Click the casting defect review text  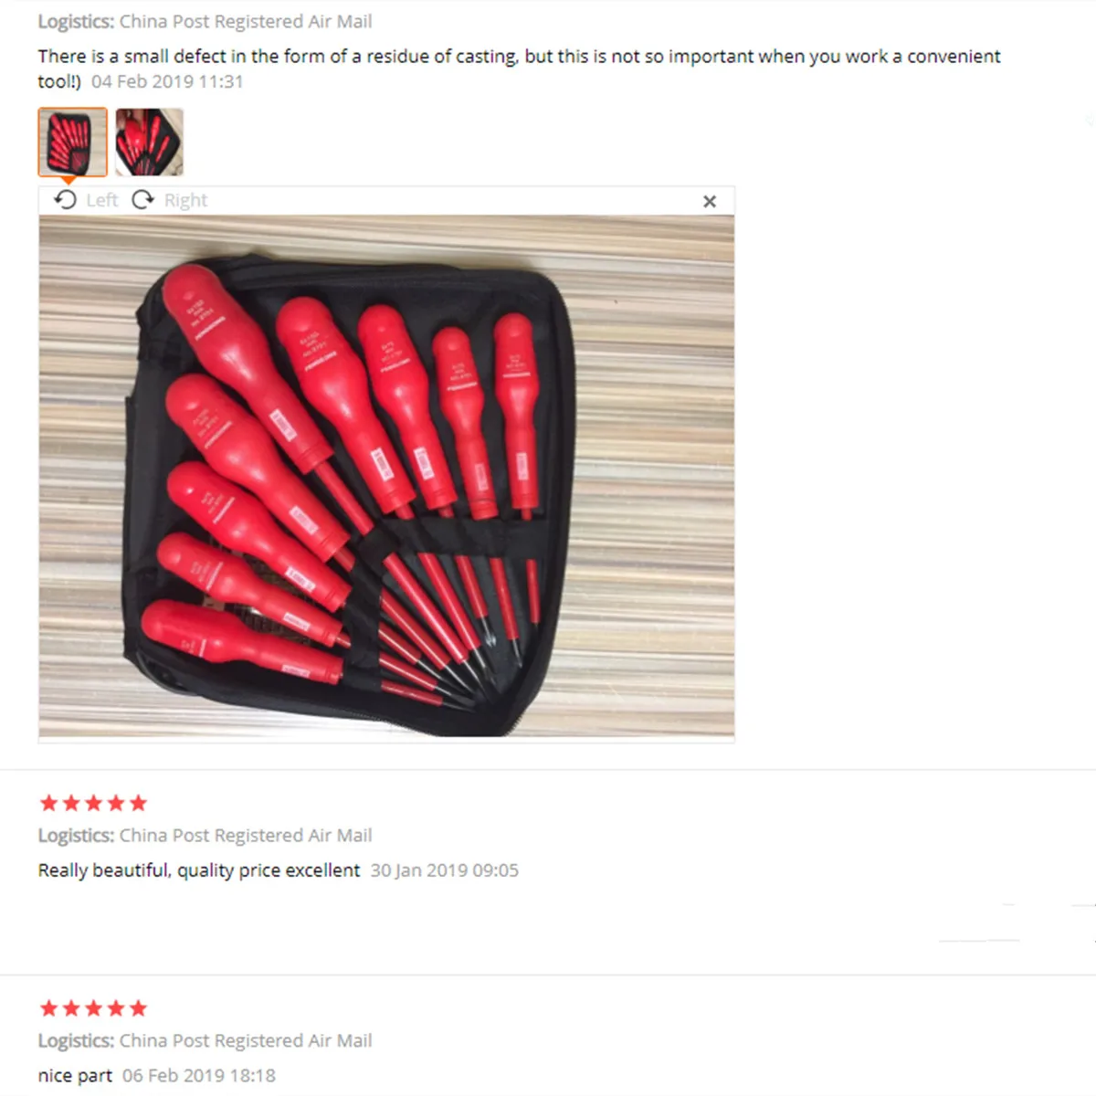click(x=519, y=68)
